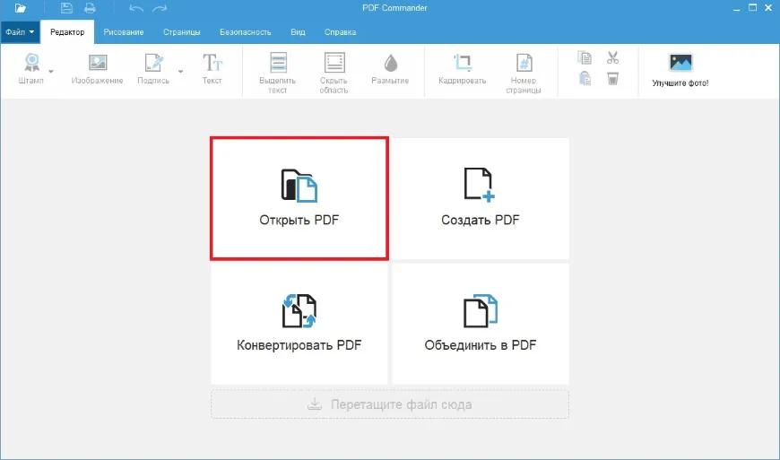Switch to the Рисование tab

124,31
